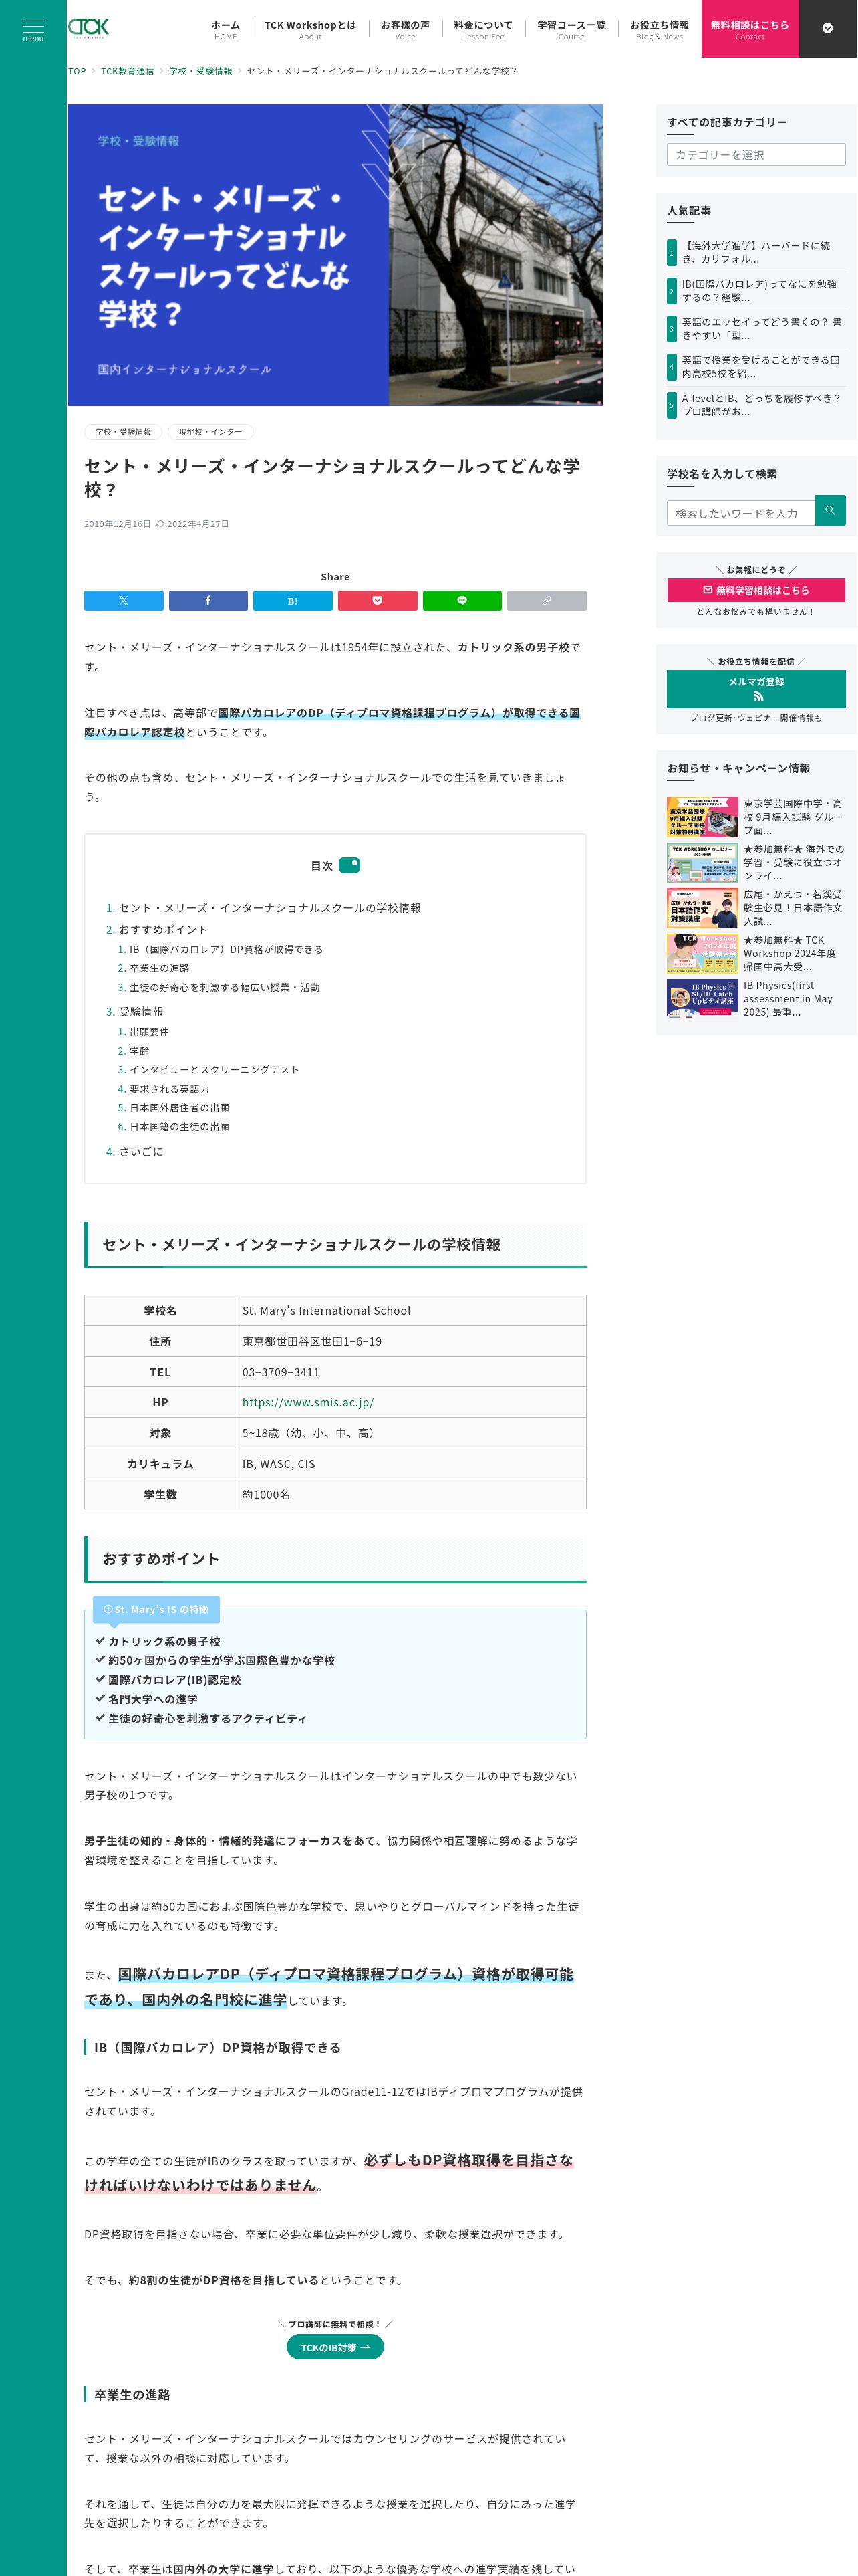Click the TCKのIB対策 button
Image resolution: width=858 pixels, height=2576 pixels.
(x=335, y=2347)
